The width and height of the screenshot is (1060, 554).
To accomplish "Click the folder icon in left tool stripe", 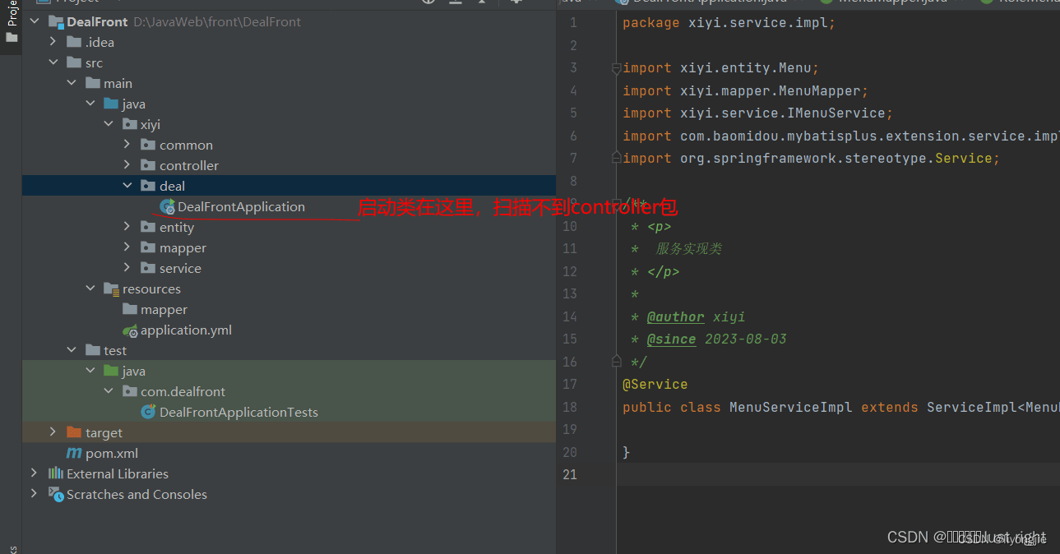I will pyautogui.click(x=12, y=38).
